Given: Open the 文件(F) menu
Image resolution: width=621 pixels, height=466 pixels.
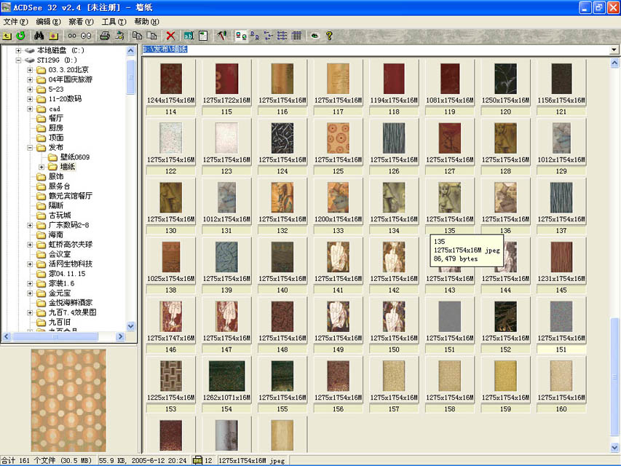Looking at the screenshot, I should (x=15, y=21).
